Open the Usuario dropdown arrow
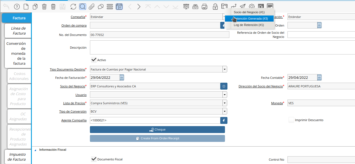Image resolution: width=355 pixels, height=164 pixels. [x=225, y=95]
